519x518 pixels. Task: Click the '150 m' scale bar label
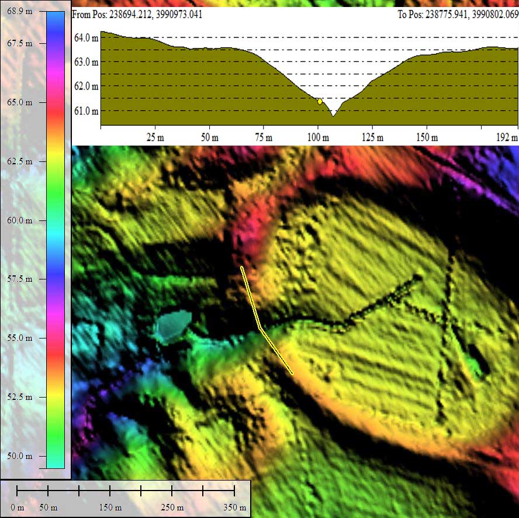(x=110, y=507)
